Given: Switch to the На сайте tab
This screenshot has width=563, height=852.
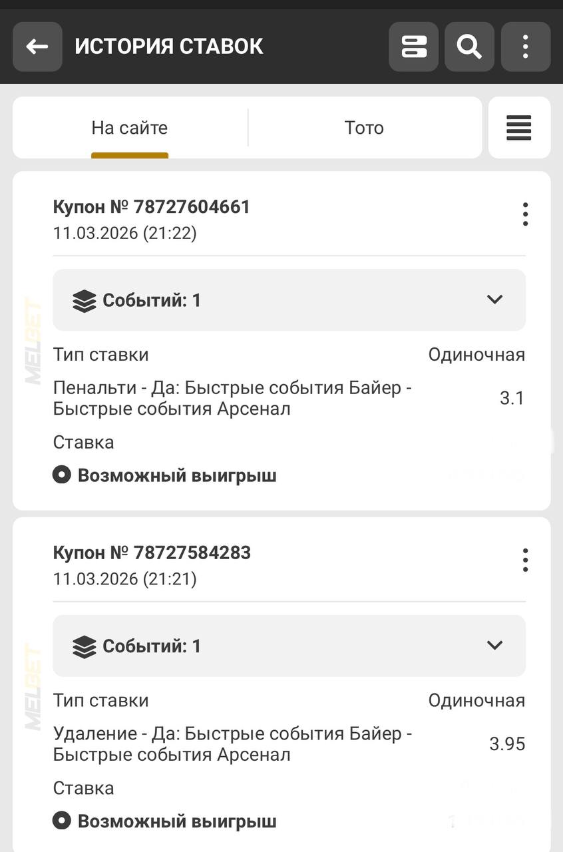Looking at the screenshot, I should pyautogui.click(x=130, y=128).
